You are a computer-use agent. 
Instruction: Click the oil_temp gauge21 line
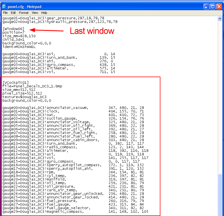coord(73,183)
